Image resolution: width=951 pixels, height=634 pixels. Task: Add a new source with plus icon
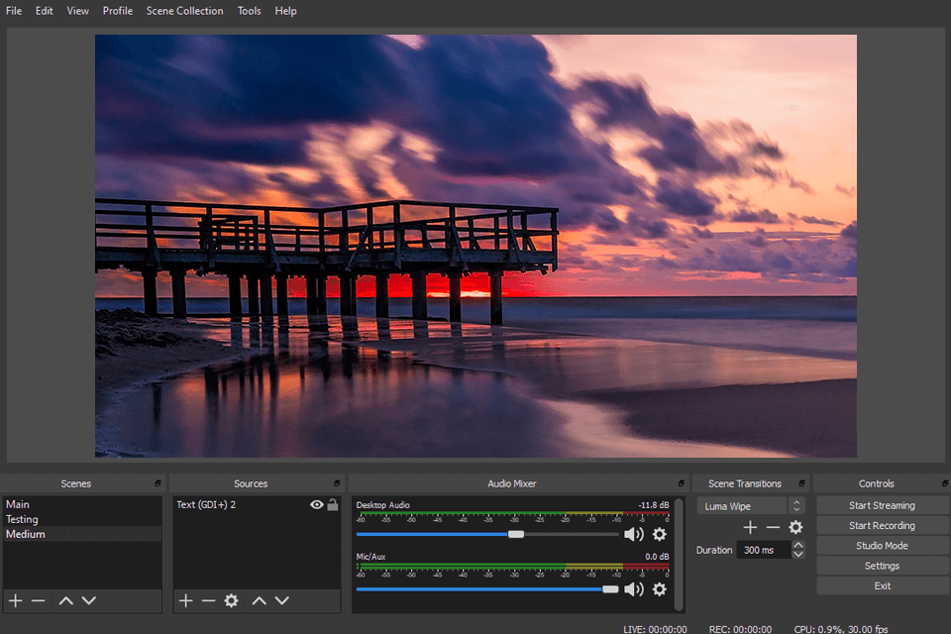click(x=185, y=600)
